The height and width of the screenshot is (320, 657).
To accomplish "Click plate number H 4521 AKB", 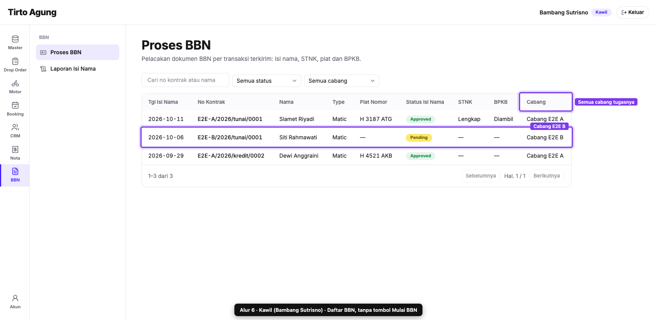I will tap(376, 156).
